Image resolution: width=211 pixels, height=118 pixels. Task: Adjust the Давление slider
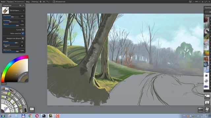11,17
